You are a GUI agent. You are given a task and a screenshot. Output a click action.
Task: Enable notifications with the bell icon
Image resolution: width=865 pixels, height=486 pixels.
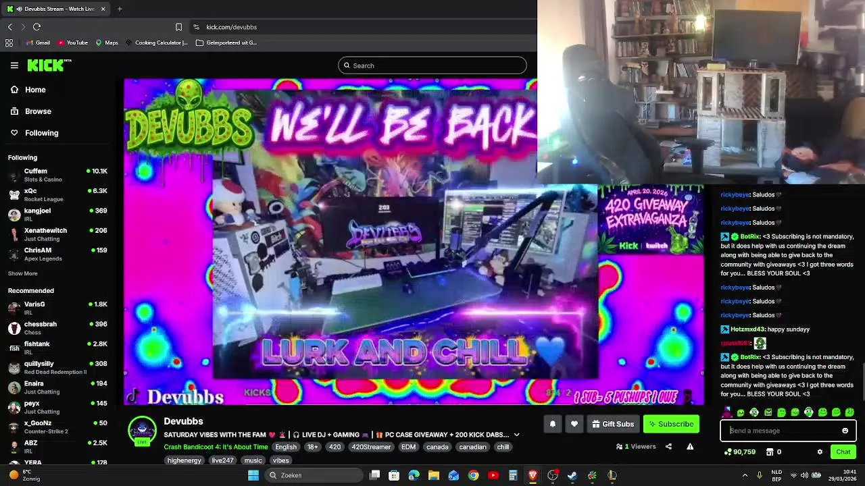coord(552,424)
